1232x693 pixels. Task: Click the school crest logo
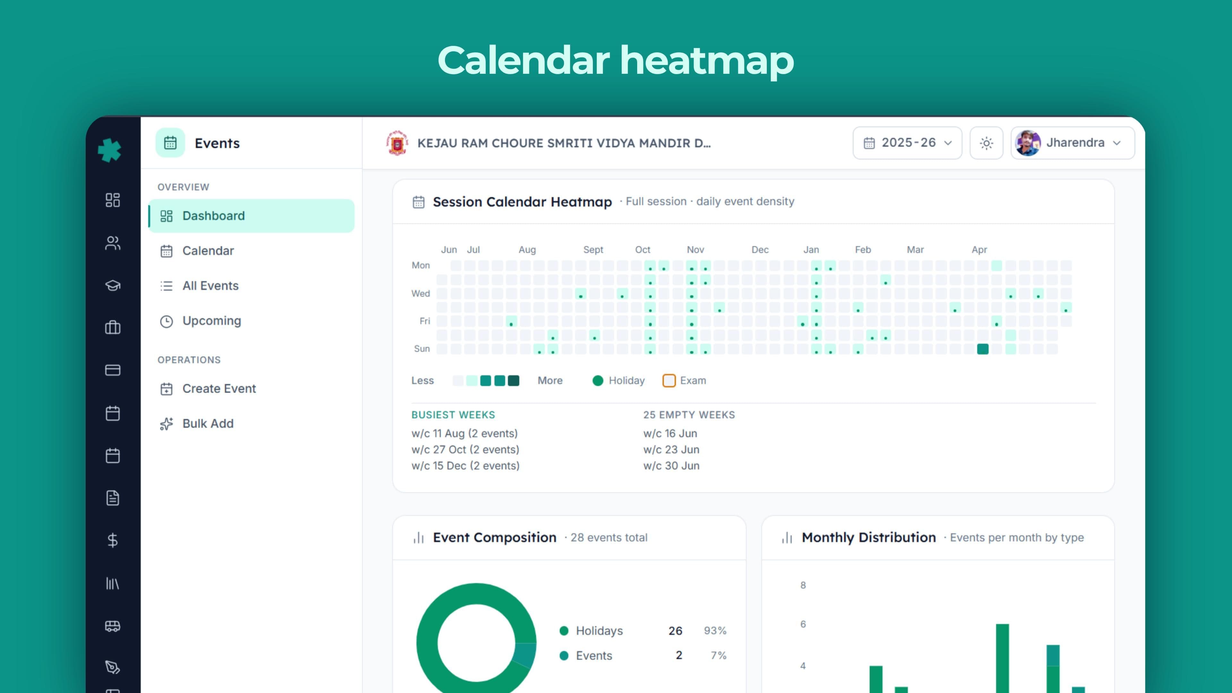(x=397, y=143)
